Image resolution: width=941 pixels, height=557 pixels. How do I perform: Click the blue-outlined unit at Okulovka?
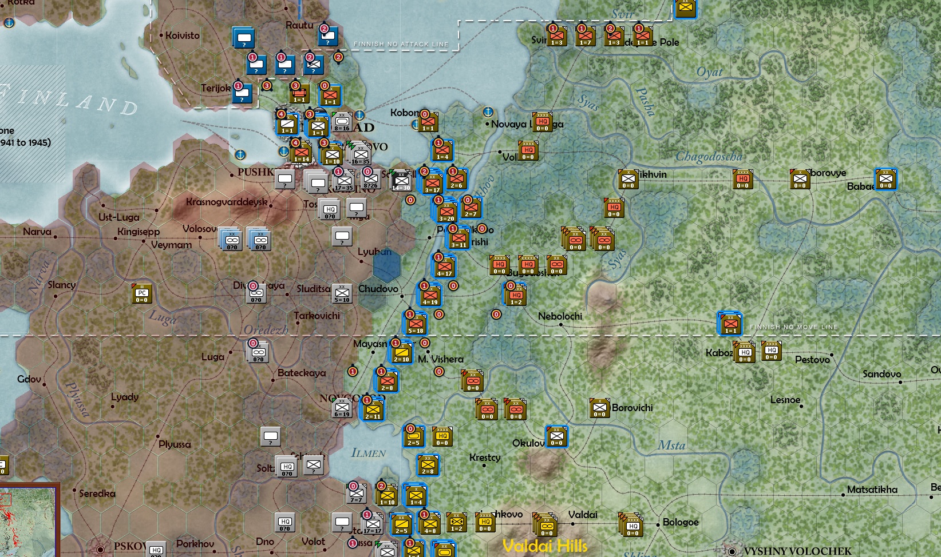[x=556, y=436]
